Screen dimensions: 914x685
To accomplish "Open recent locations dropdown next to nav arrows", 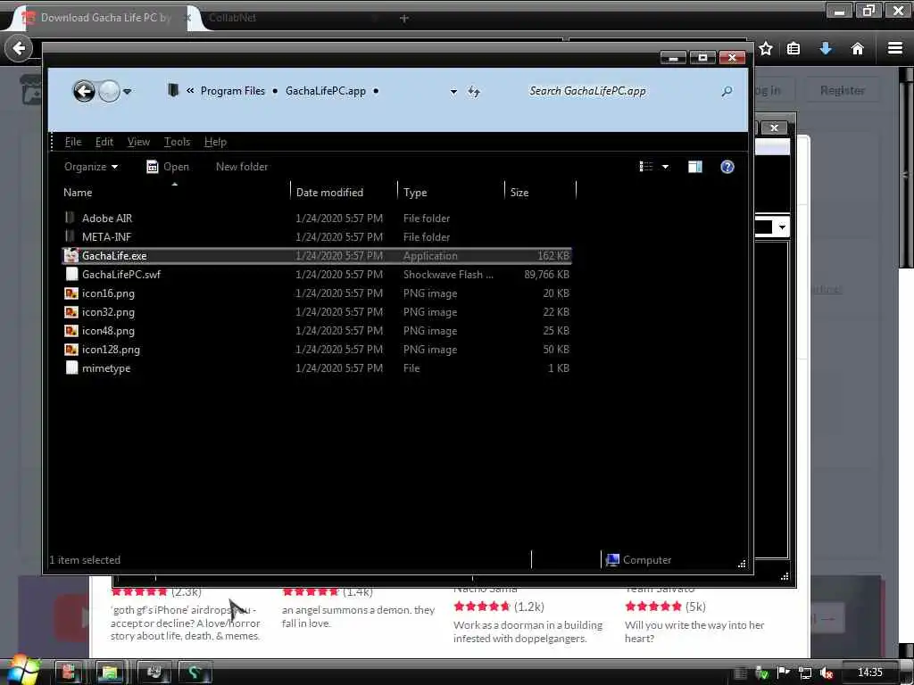I will click(128, 92).
